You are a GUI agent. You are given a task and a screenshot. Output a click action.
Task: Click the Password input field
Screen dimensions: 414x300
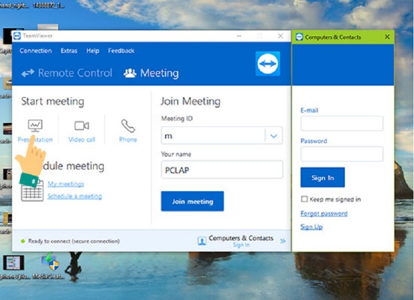[342, 154]
